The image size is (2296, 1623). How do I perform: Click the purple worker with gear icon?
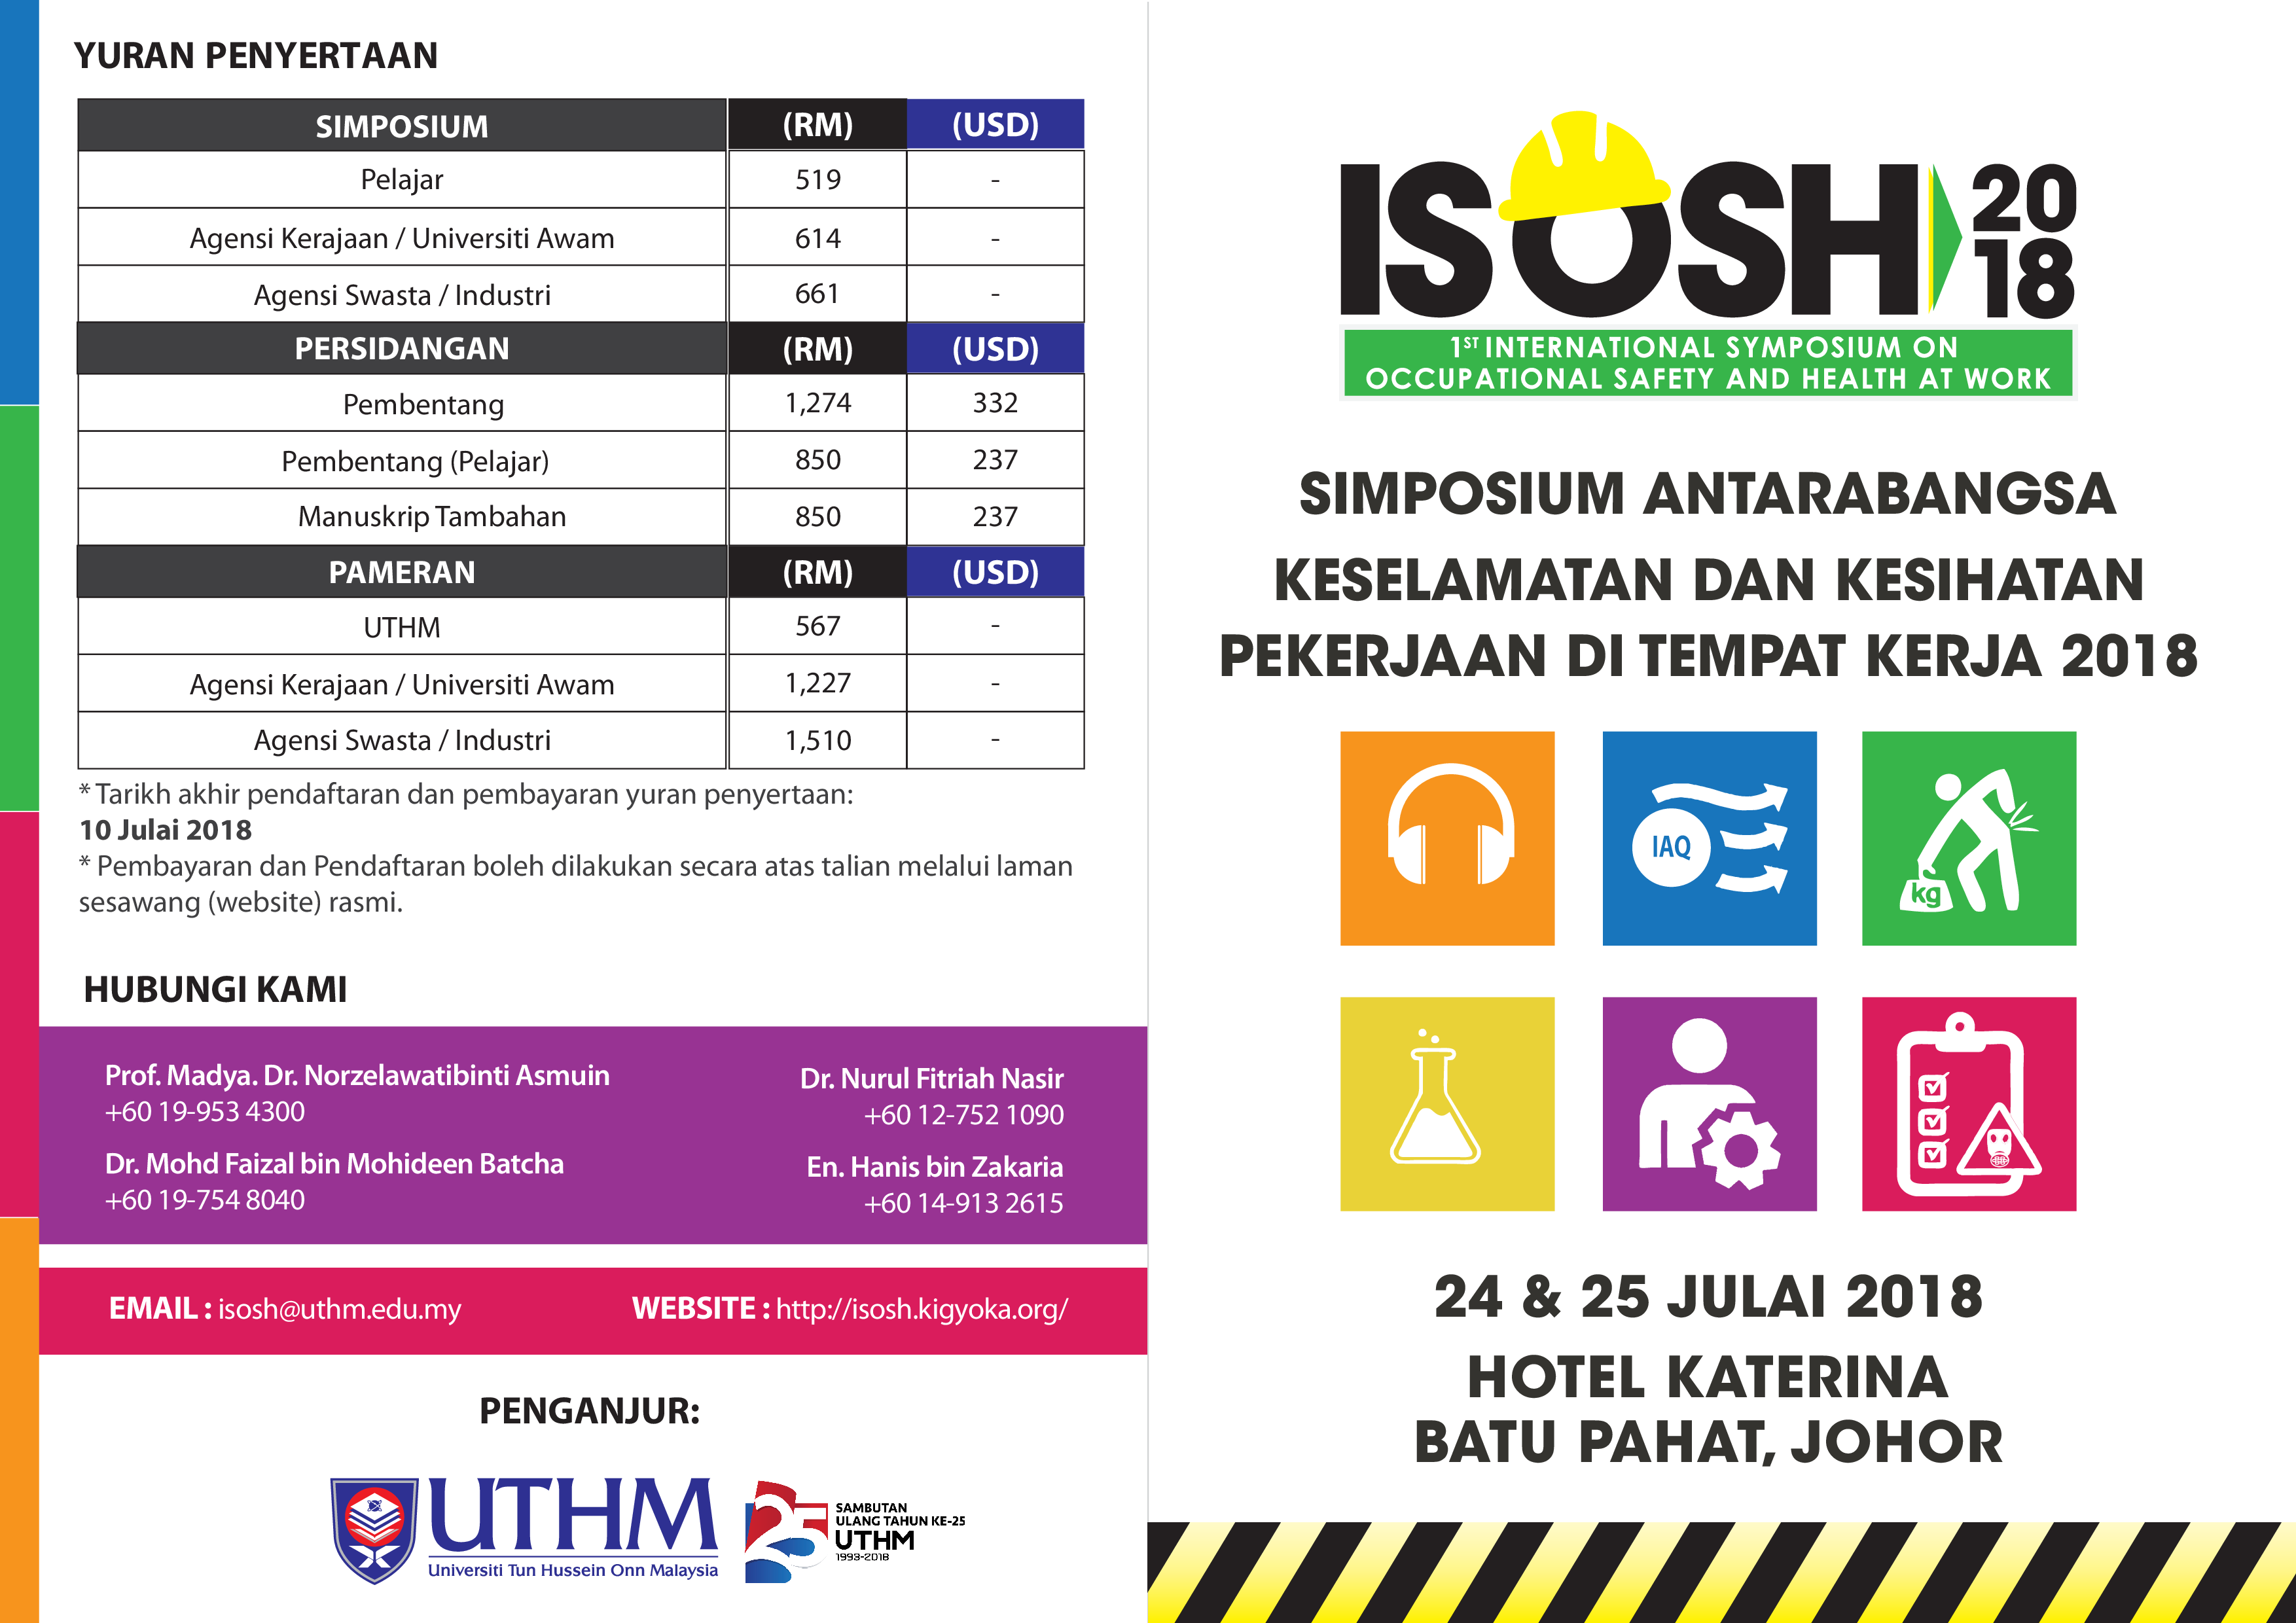pyautogui.click(x=1709, y=1103)
